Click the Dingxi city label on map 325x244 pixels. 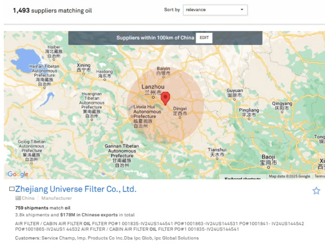click(x=180, y=111)
